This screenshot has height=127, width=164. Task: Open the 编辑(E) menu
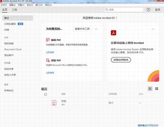click(12, 5)
